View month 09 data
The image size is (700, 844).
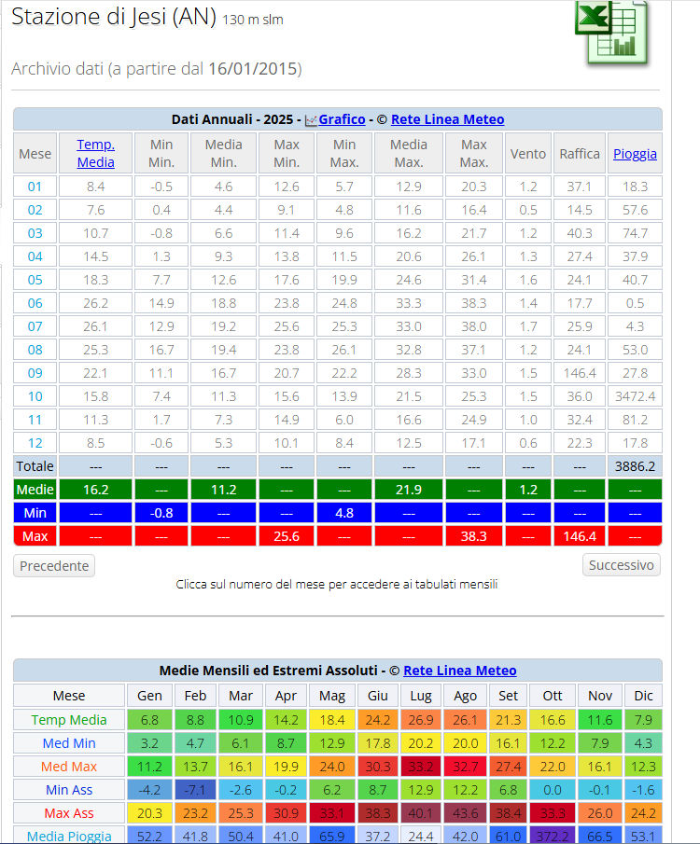tap(35, 373)
